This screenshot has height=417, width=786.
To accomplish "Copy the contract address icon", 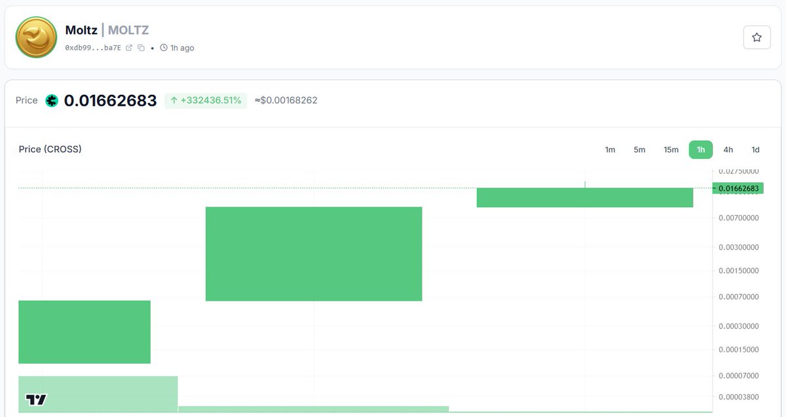I will pos(141,48).
